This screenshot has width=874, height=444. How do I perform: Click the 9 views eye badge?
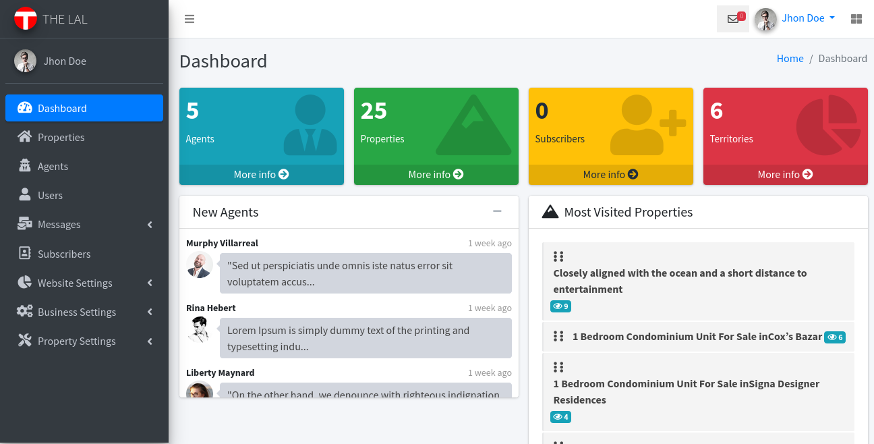pyautogui.click(x=561, y=306)
